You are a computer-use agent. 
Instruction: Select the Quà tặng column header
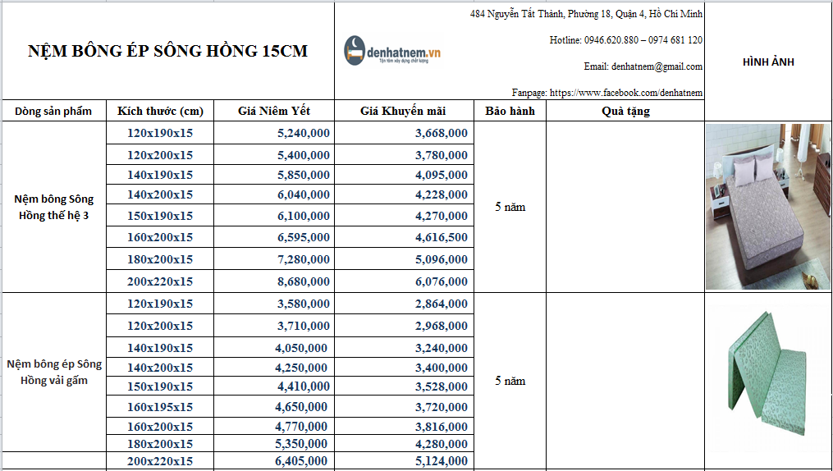[x=625, y=111]
